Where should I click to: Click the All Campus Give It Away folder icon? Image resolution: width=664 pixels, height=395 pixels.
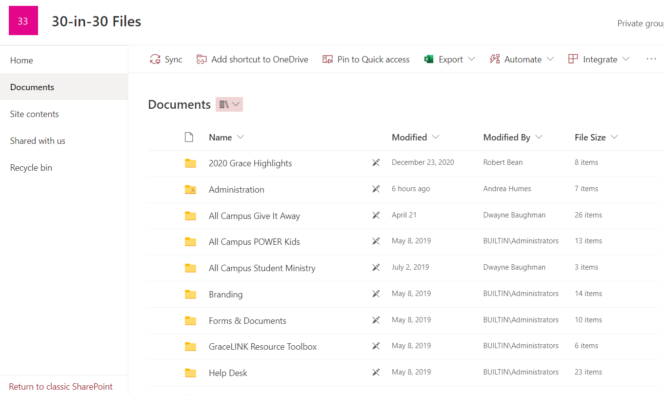[x=190, y=216]
